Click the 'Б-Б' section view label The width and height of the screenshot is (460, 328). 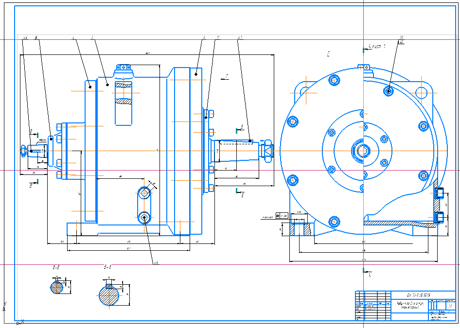tap(107, 268)
